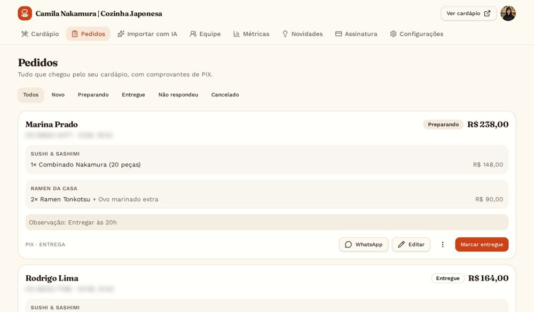The width and height of the screenshot is (534, 312).
Task: Mark Marina Prado's order as delivered
Action: coord(482,244)
